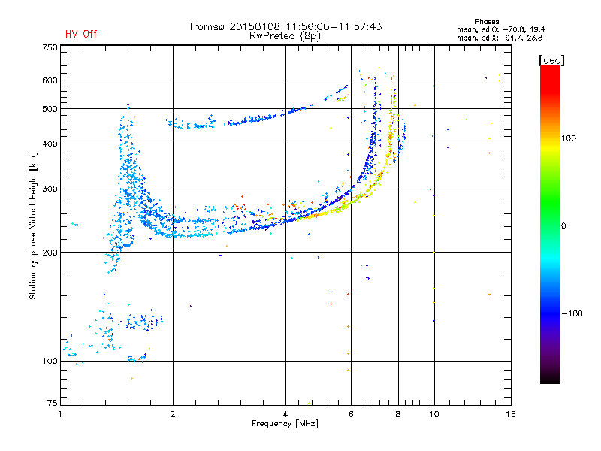Click the colorbar label '-100'
The image size is (601, 451).
(x=572, y=313)
